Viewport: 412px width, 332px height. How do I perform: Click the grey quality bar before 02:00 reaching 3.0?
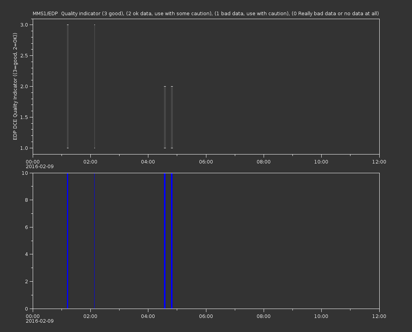tap(68, 86)
